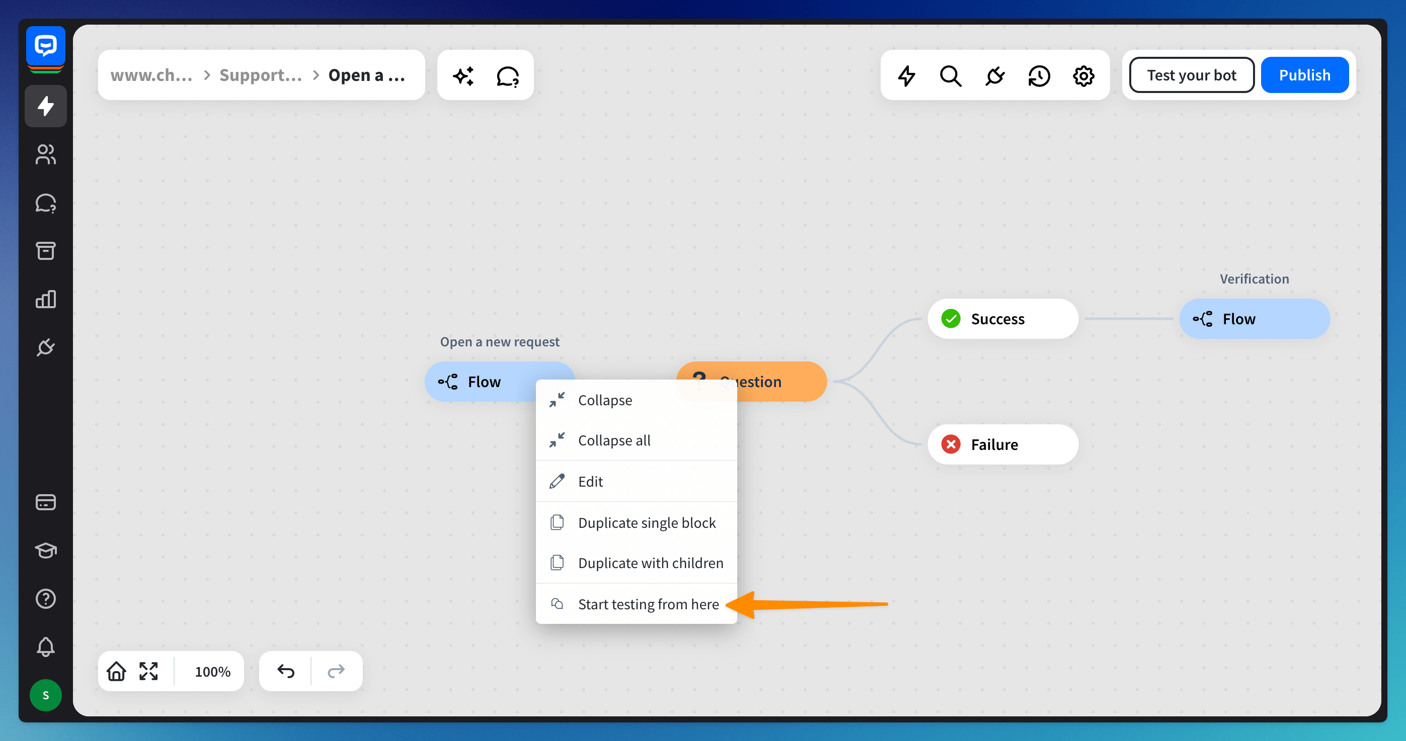Click the Support breadcrumb link

260,75
